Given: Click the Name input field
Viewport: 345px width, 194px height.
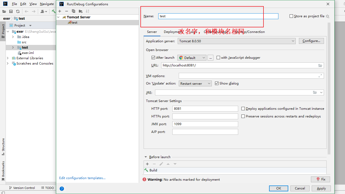Looking at the screenshot, I should (x=218, y=16).
